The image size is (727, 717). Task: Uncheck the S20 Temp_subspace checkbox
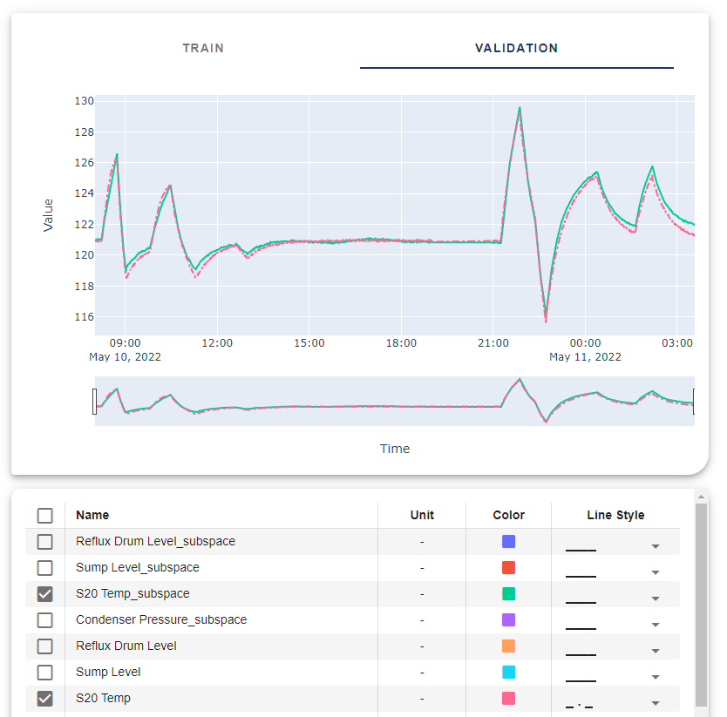tap(44, 594)
